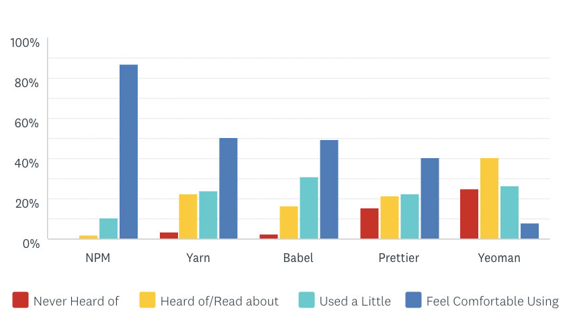Click the Yeoman axis label
Image resolution: width=571 pixels, height=335 pixels.
(499, 258)
